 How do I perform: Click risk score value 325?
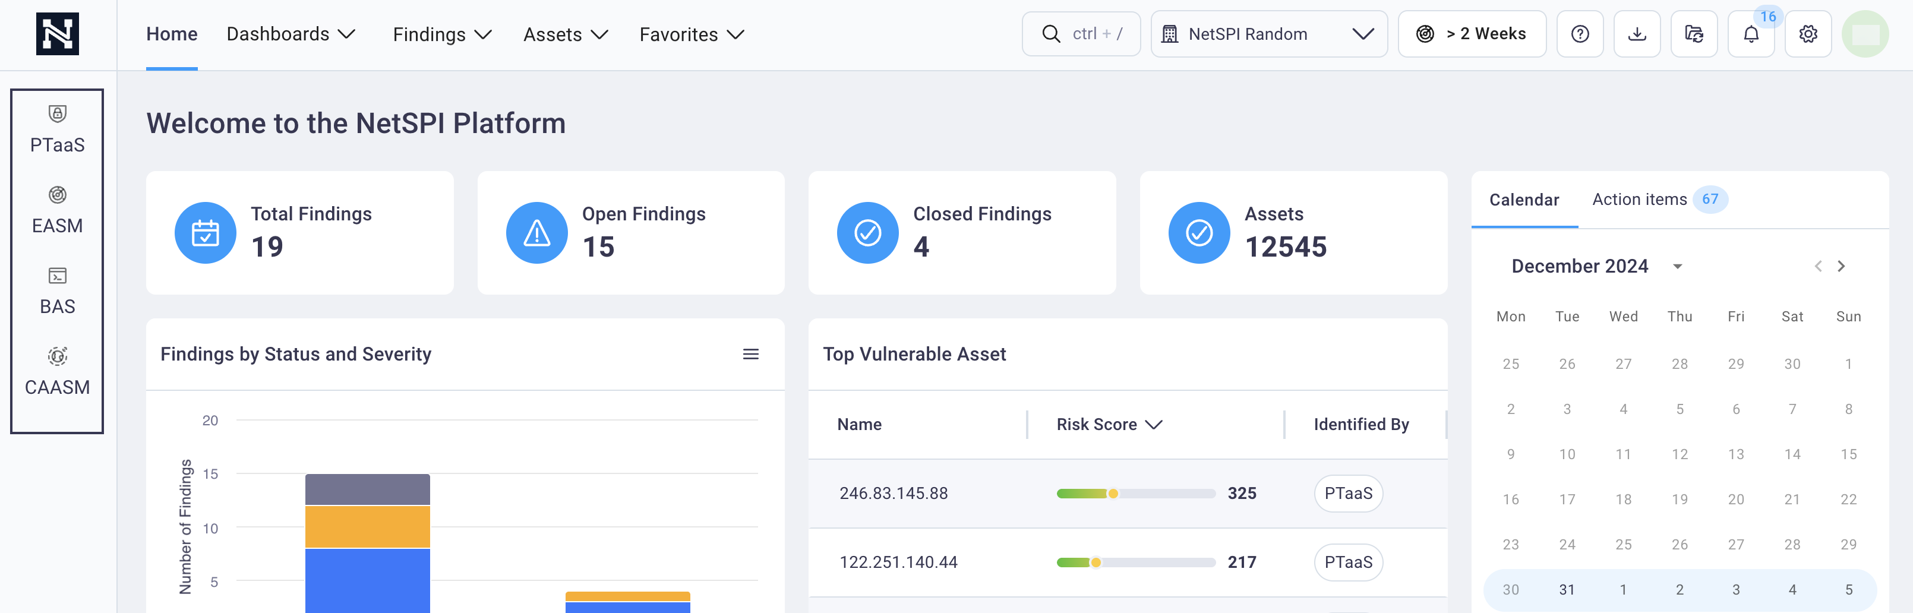[x=1242, y=494]
